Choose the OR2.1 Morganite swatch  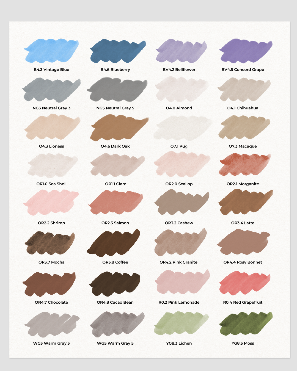pyautogui.click(x=245, y=165)
